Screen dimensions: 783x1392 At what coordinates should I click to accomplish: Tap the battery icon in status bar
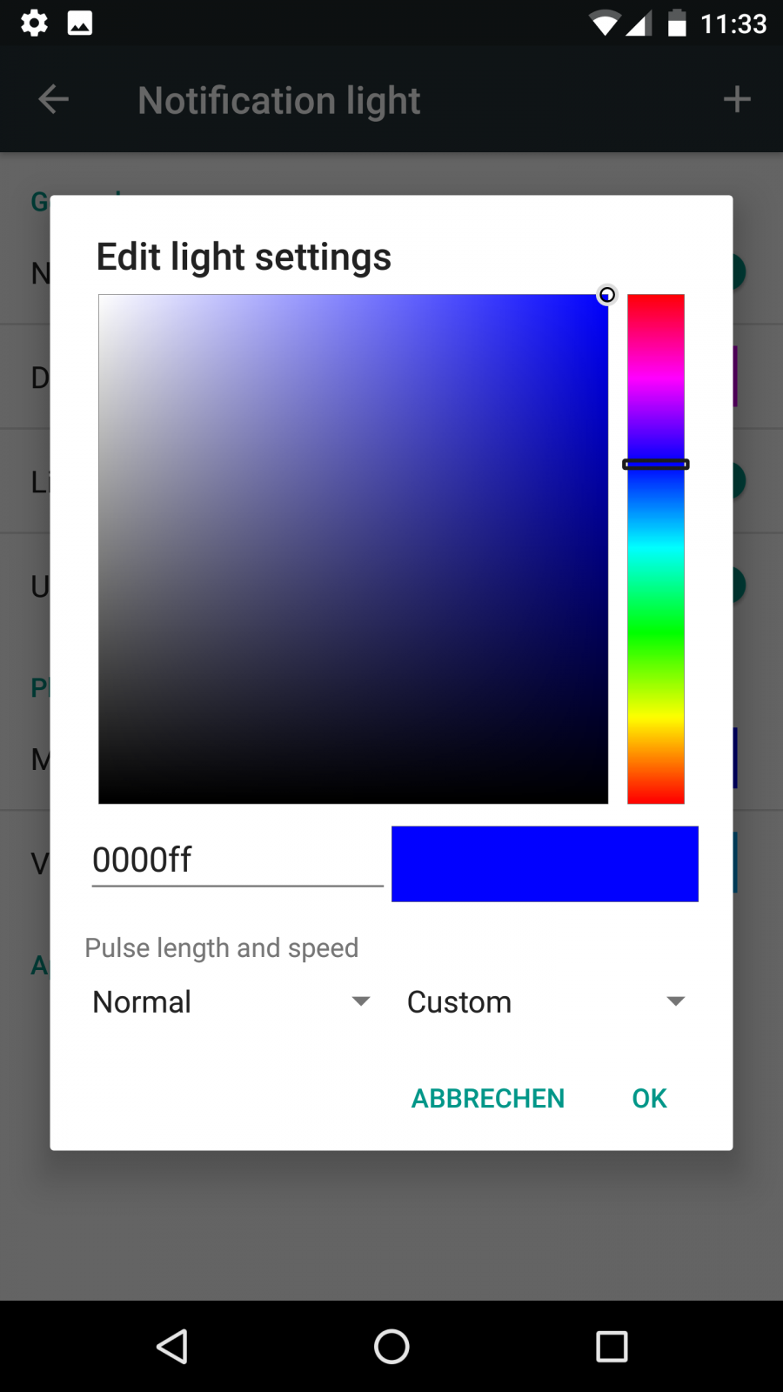[677, 23]
